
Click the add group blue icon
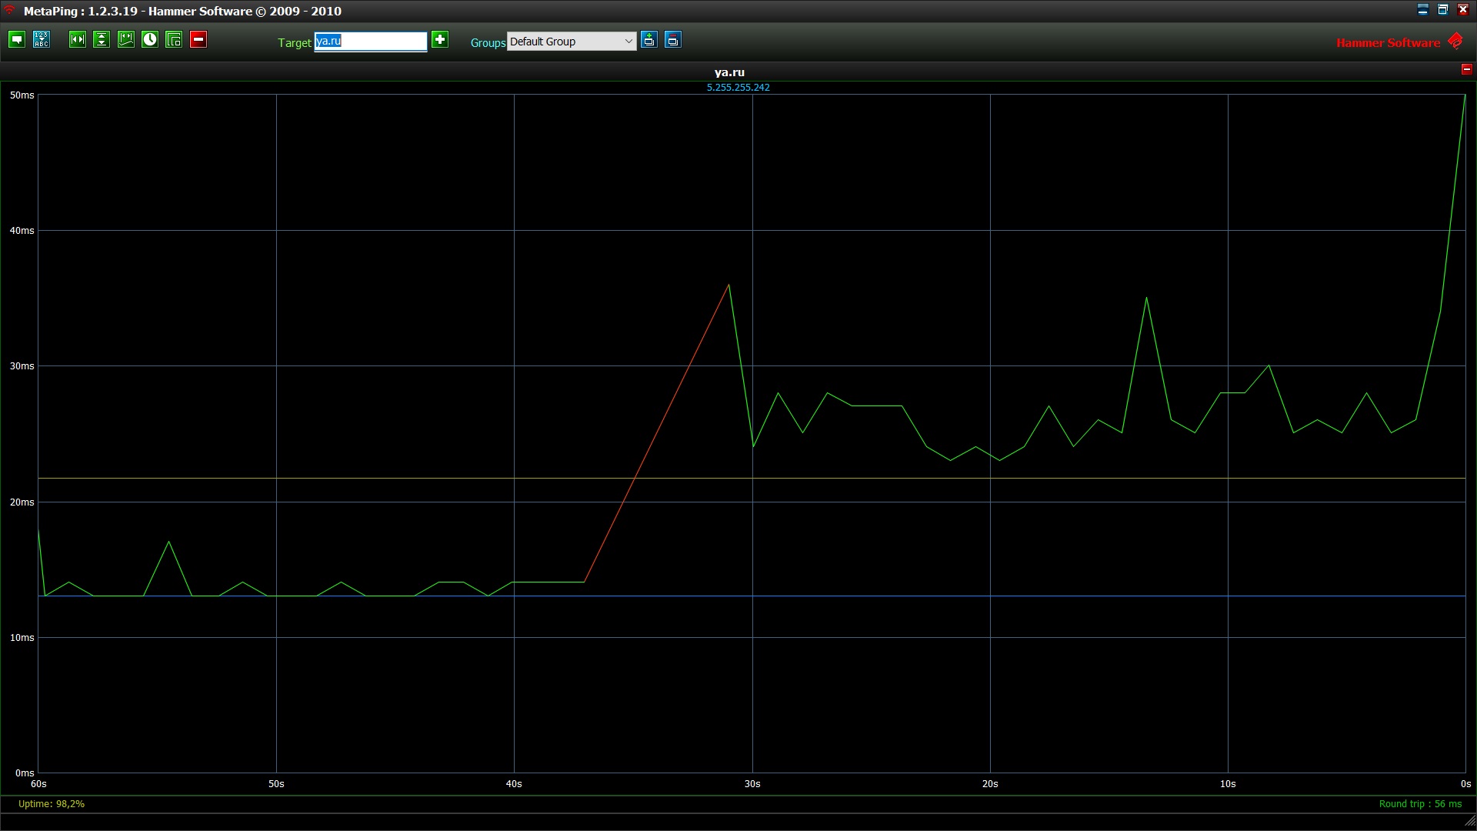649,40
